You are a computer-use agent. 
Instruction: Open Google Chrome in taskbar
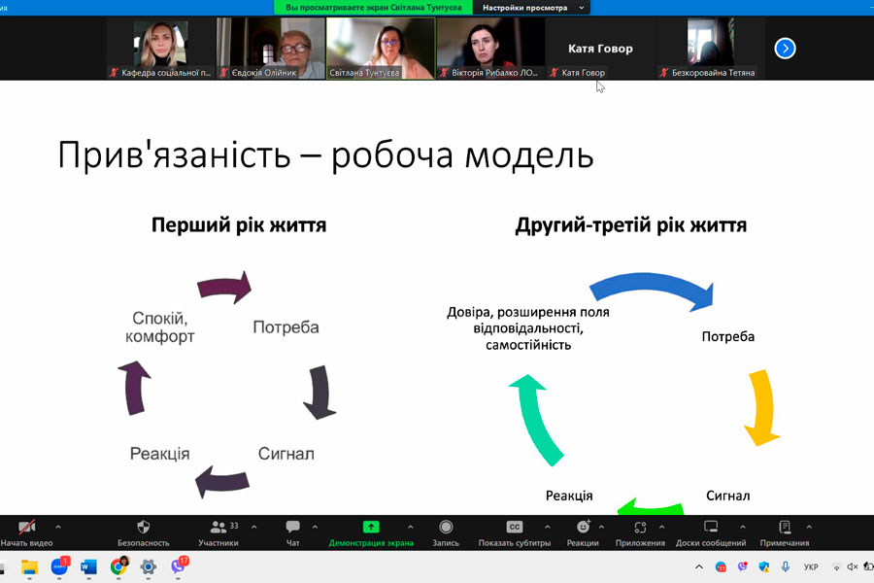coord(118,566)
